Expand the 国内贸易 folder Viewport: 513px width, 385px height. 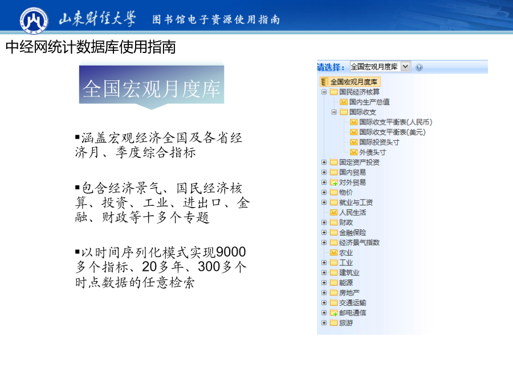tap(324, 172)
